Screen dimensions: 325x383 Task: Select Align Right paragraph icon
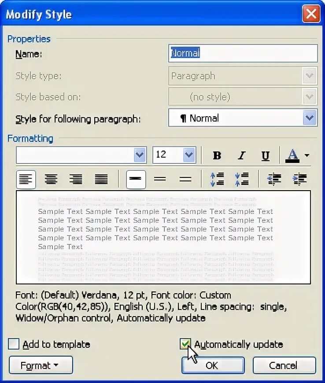[x=76, y=180]
